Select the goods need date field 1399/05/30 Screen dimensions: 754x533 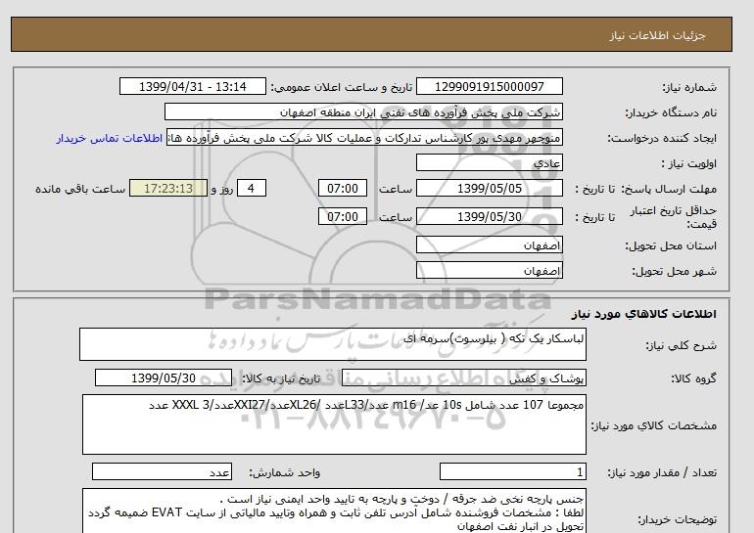point(164,378)
